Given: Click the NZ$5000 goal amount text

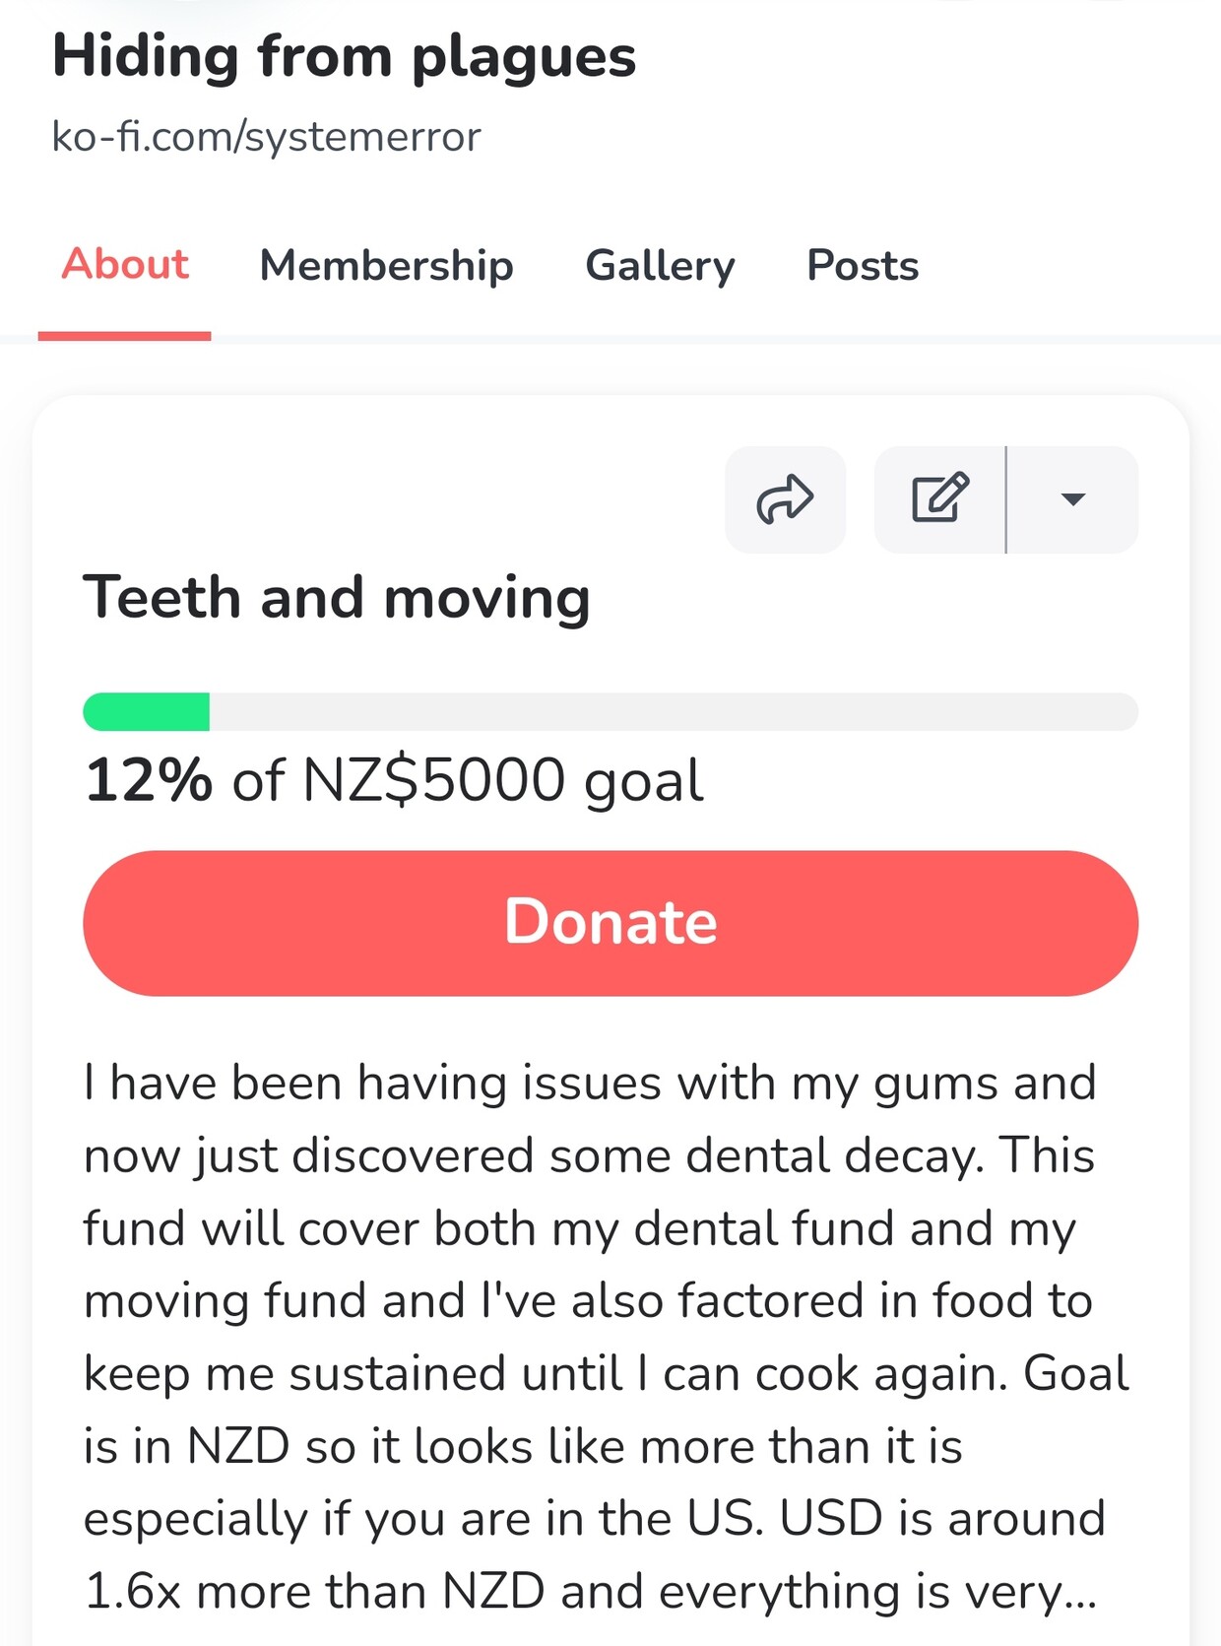Looking at the screenshot, I should [x=433, y=780].
